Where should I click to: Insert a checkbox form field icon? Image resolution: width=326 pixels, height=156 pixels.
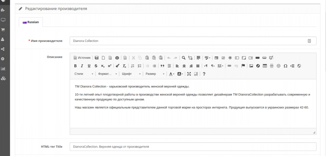[223, 58]
